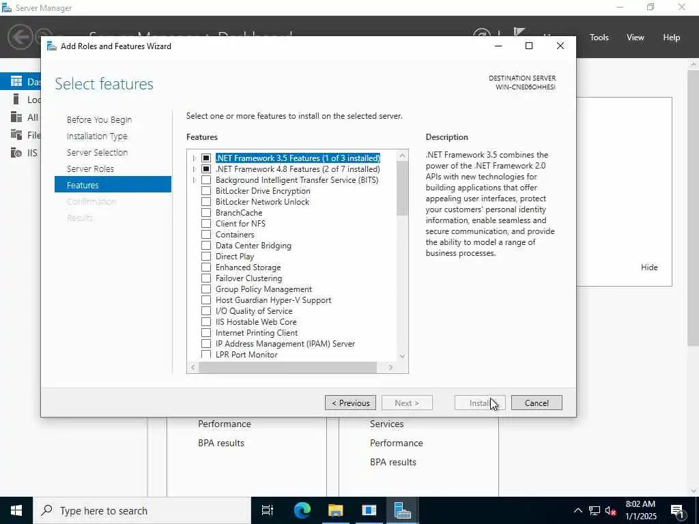The image size is (699, 524).
Task: Check Background Intelligent Transfer Service (BITS)
Action: [206, 180]
